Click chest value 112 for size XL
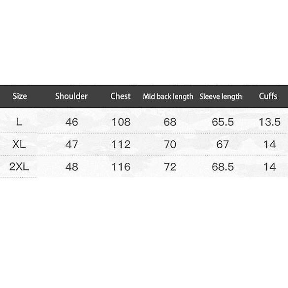The image size is (288, 288). (121, 144)
